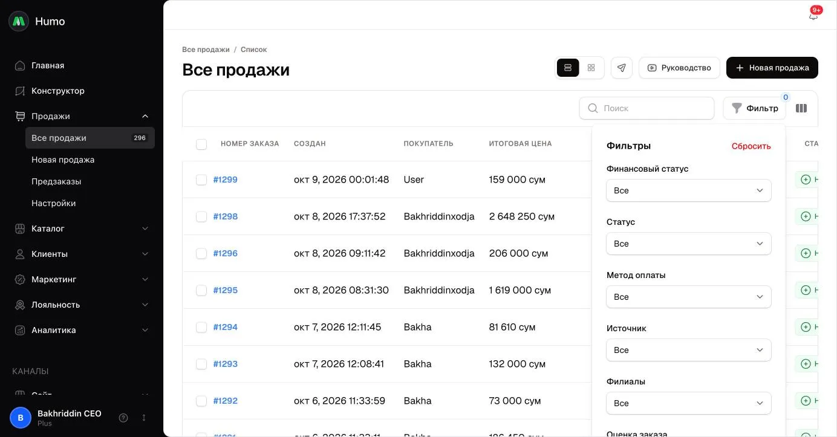Toggle the Фильтр button

click(754, 108)
